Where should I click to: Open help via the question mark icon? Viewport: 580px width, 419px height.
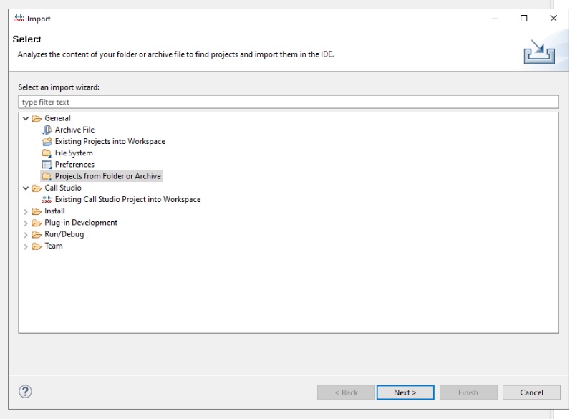coord(25,392)
